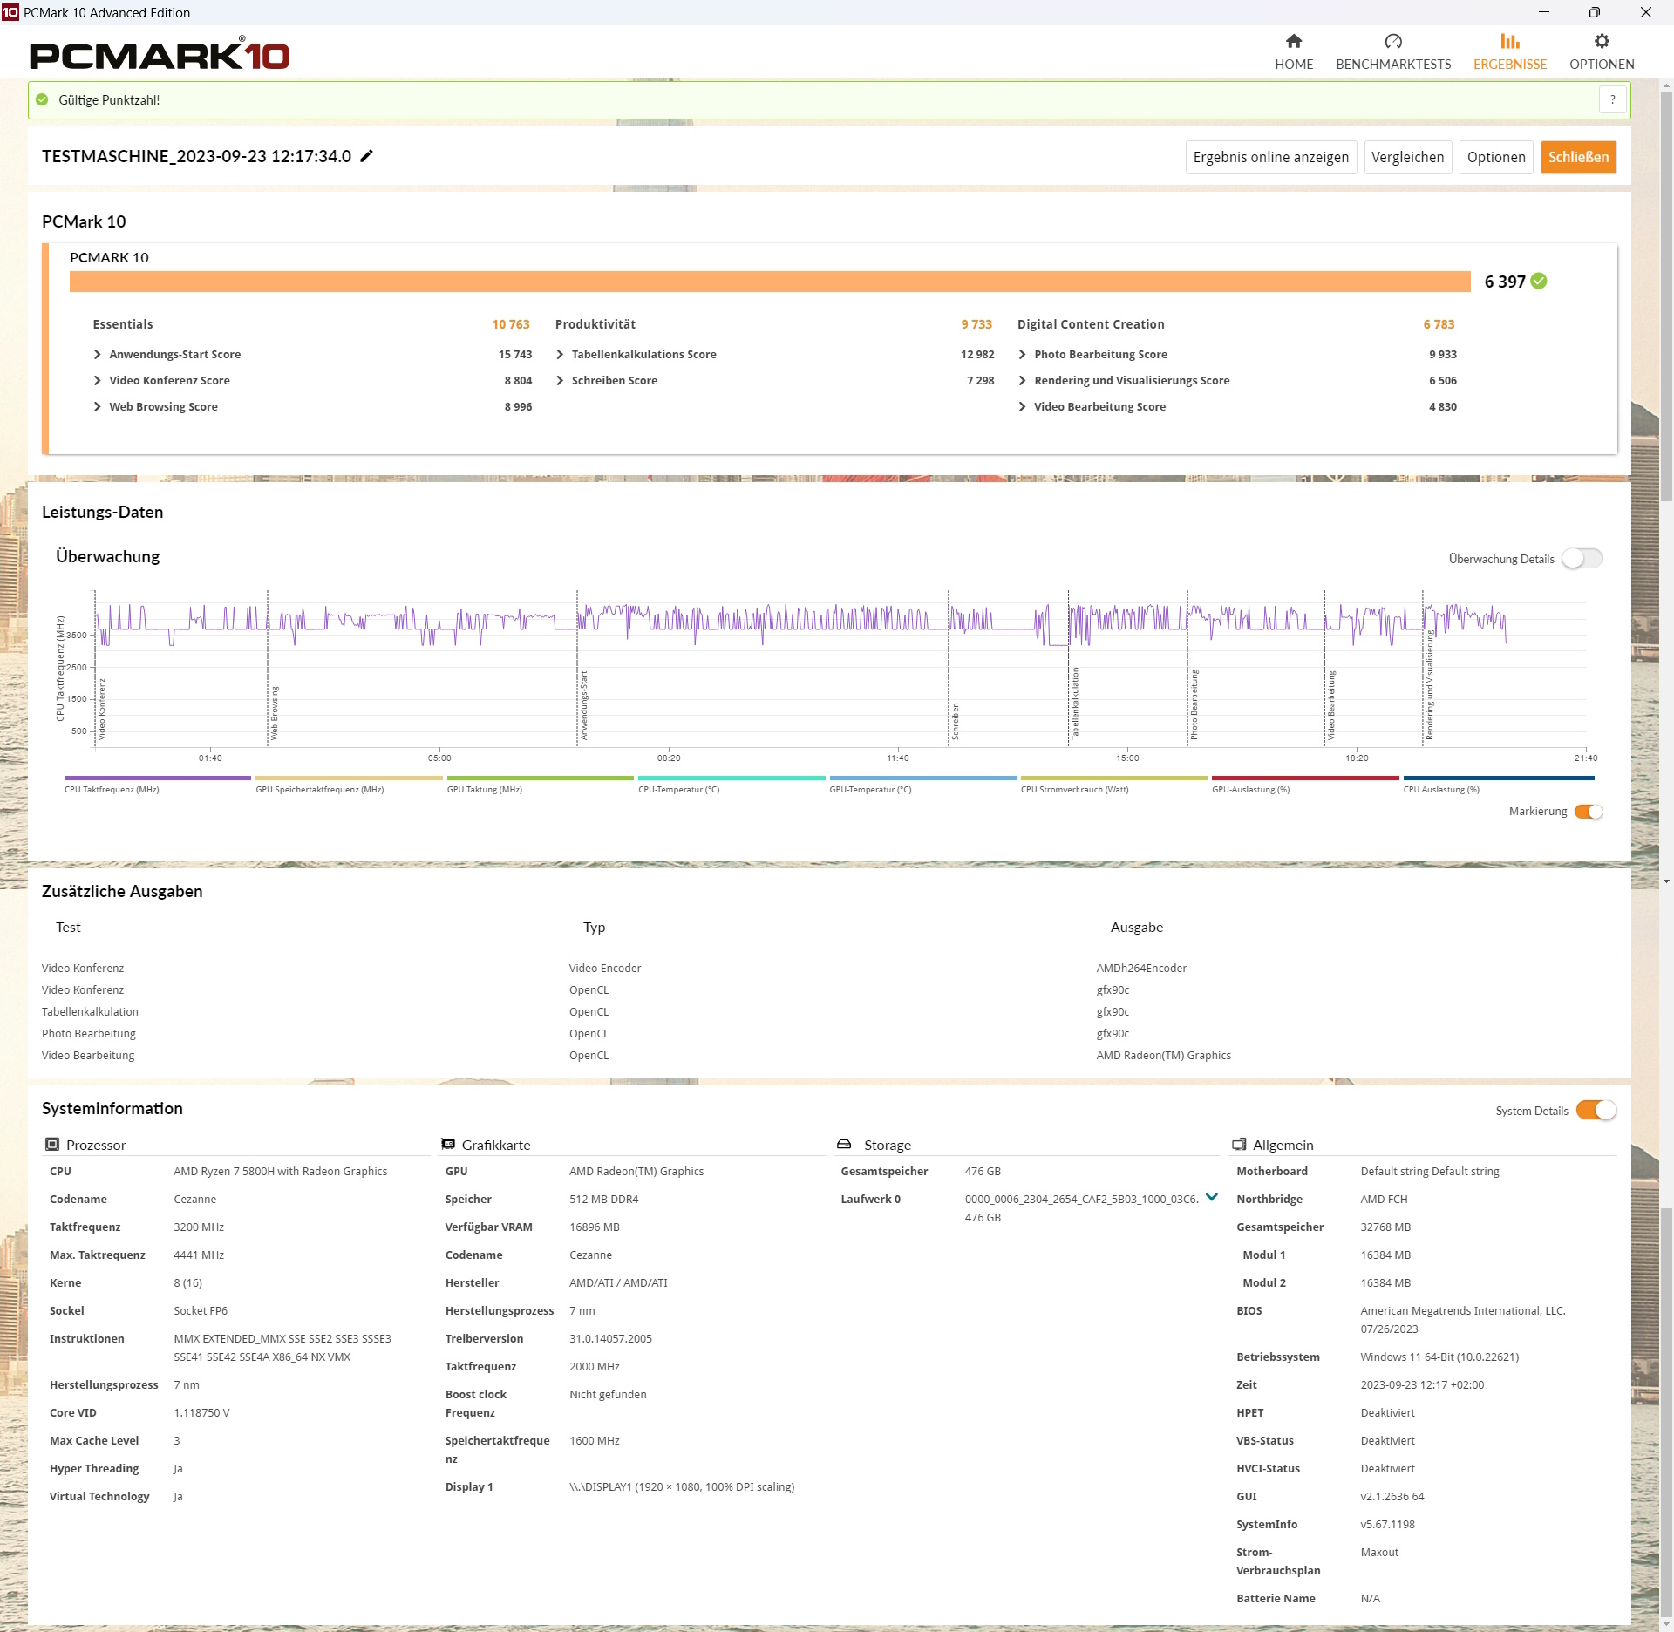Click green valid score checkmark next to 6 397
The image size is (1674, 1632).
(1539, 281)
